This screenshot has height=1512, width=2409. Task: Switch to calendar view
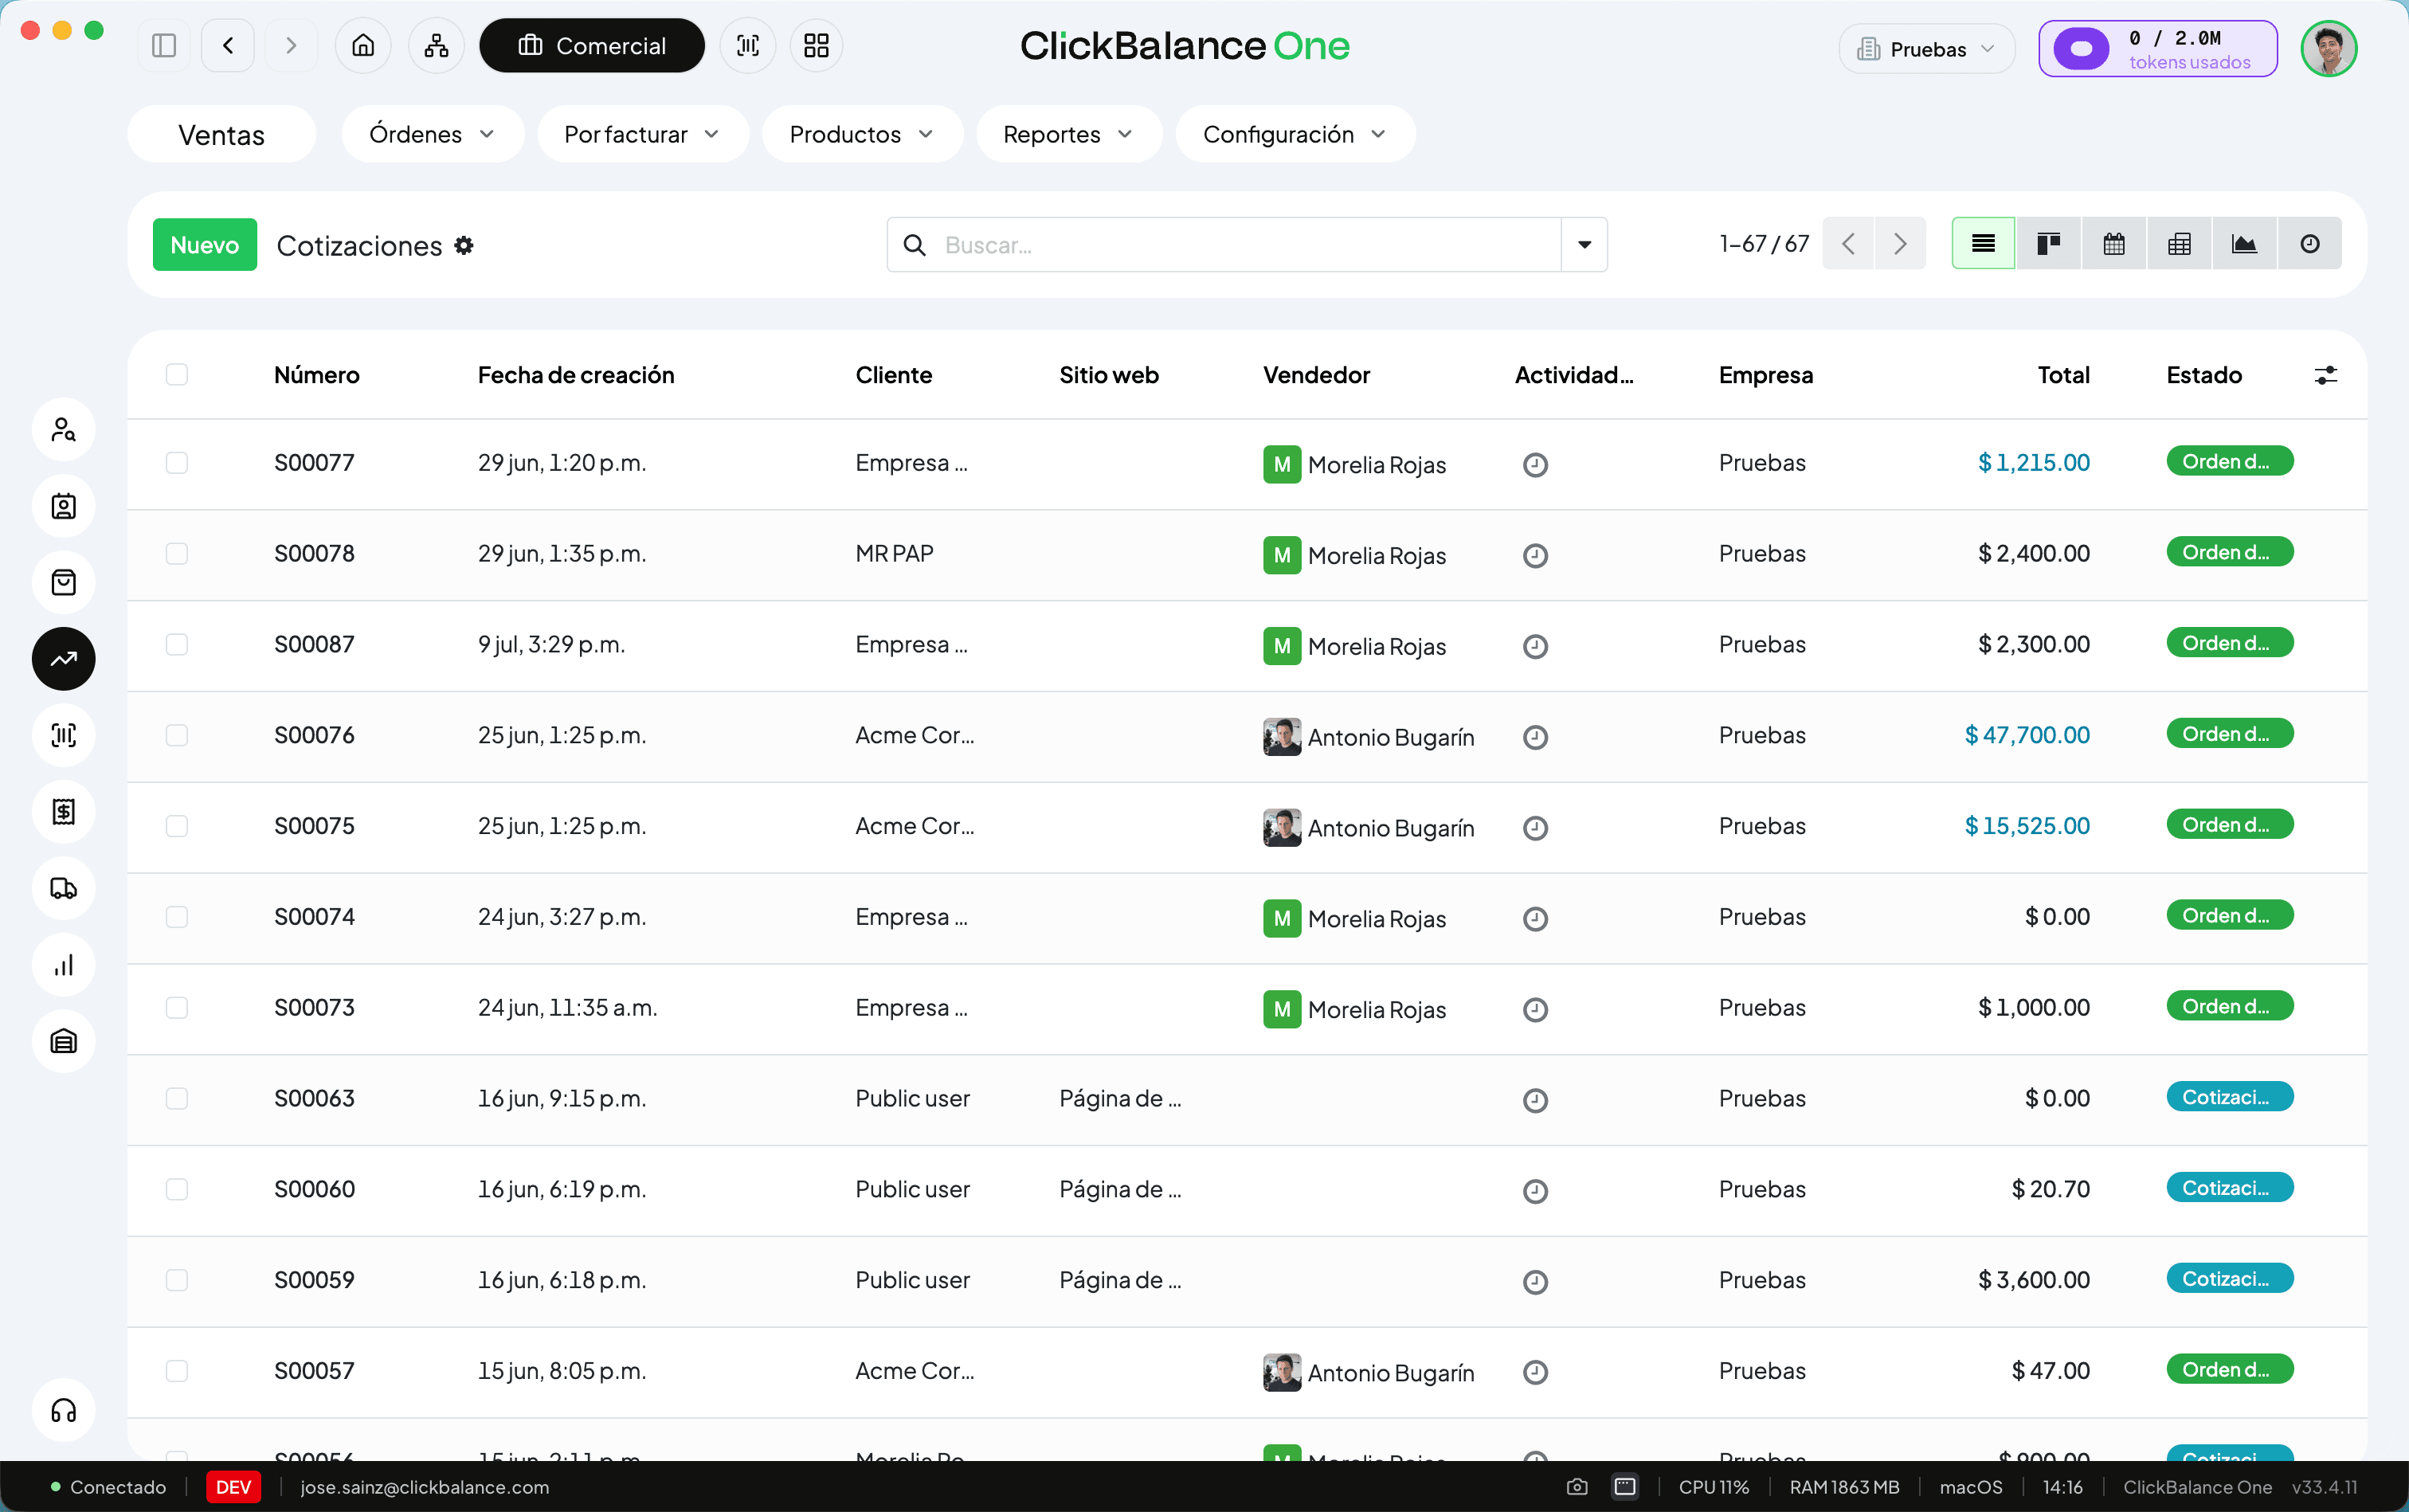(x=2114, y=244)
